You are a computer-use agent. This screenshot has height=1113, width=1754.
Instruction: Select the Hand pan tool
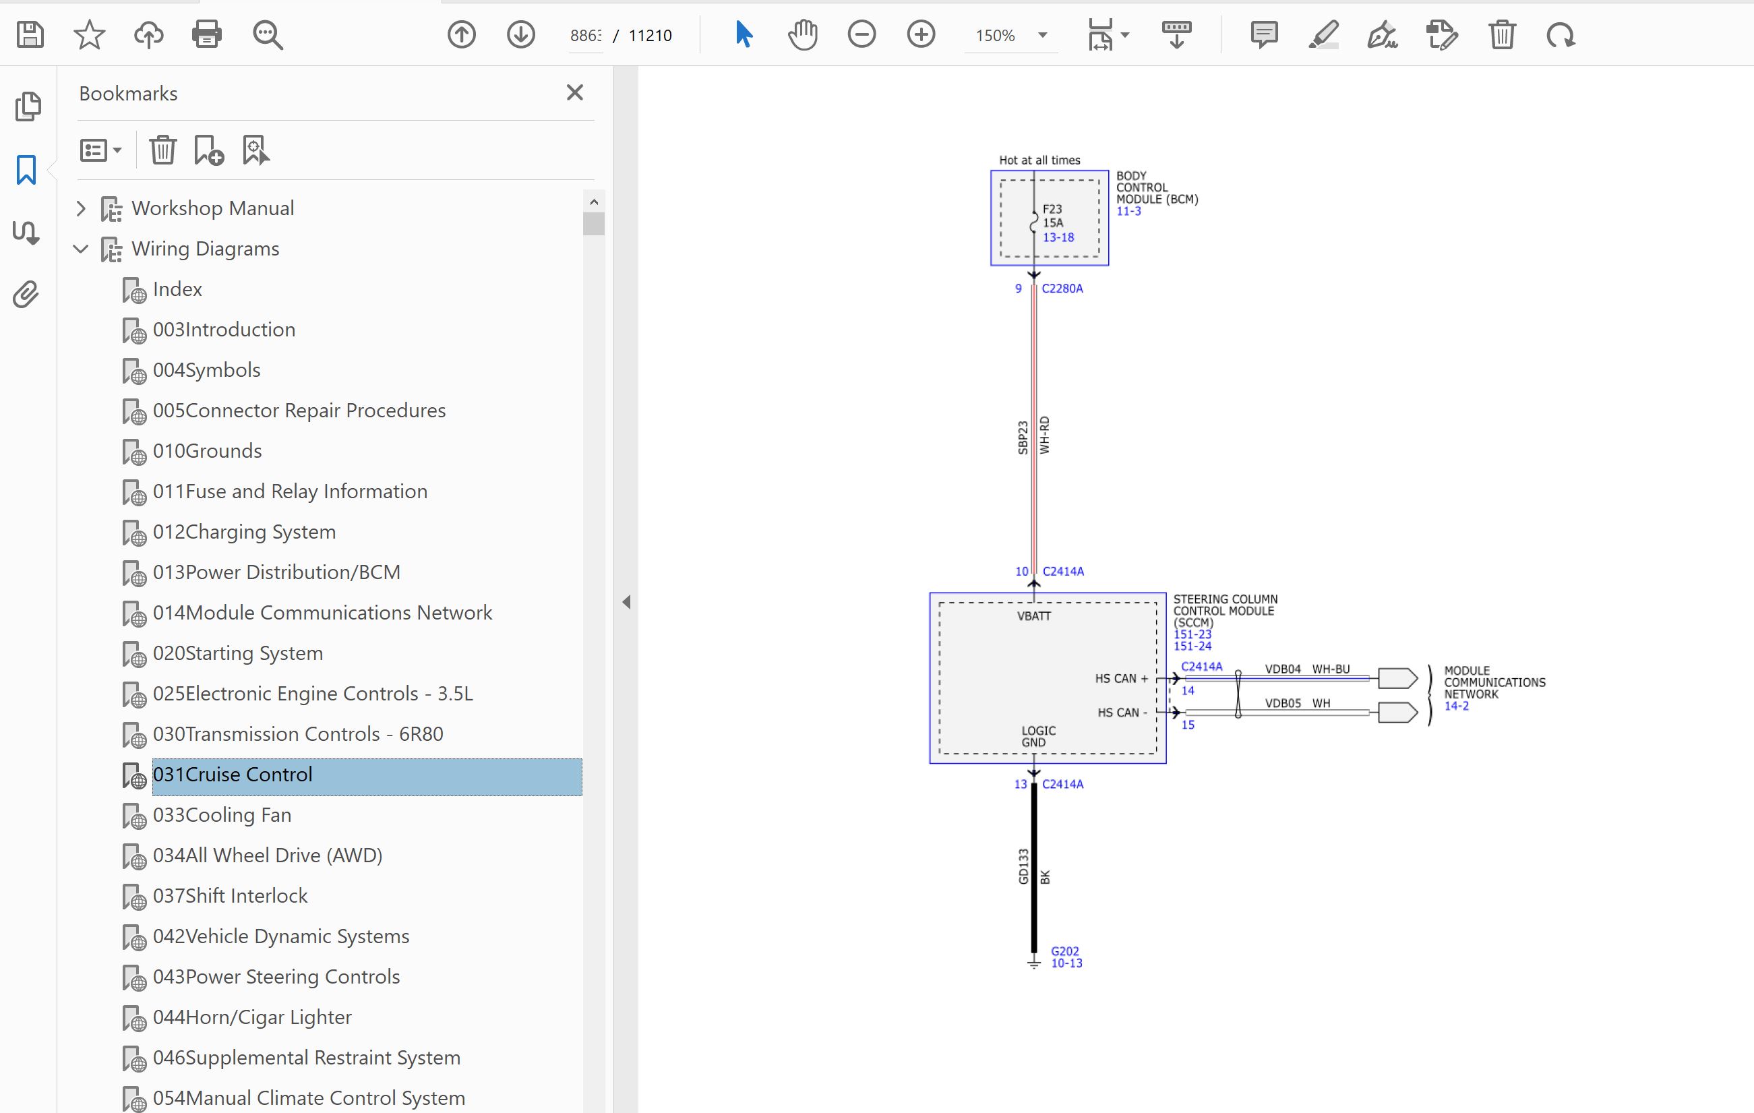coord(803,34)
